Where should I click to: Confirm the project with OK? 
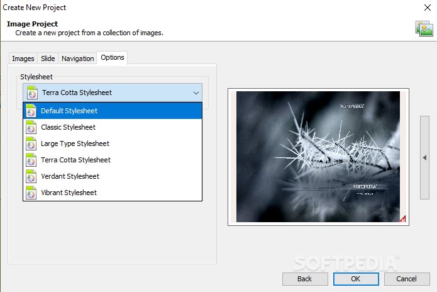click(356, 279)
